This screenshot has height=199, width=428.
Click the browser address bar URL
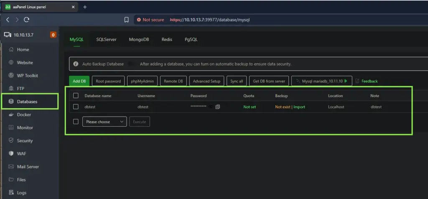pyautogui.click(x=210, y=20)
